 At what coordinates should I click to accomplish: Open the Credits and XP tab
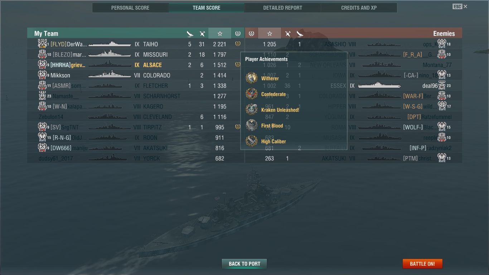click(359, 8)
